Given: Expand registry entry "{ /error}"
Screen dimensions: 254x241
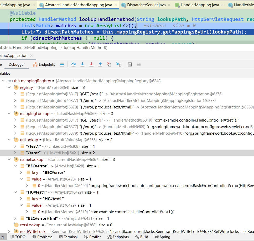Looking at the screenshot, I should 15,101.
